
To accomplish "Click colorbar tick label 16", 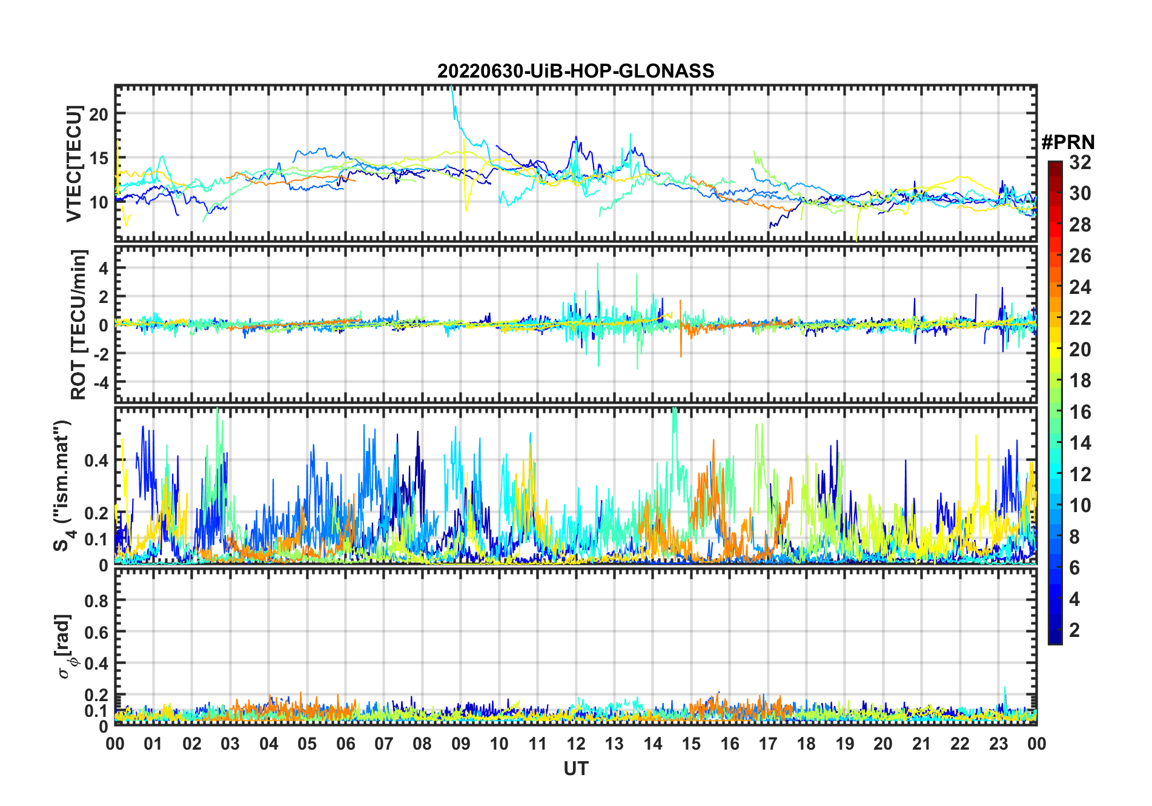I will point(1080,412).
